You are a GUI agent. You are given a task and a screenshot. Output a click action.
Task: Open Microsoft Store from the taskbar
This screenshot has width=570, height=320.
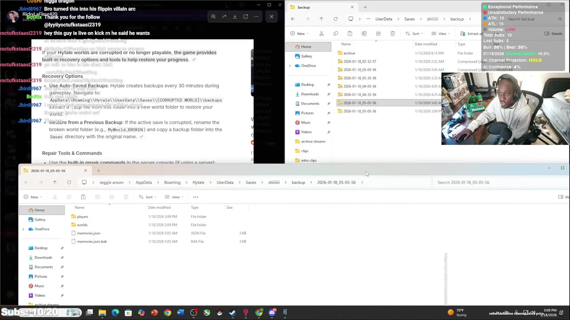[x=128, y=313]
